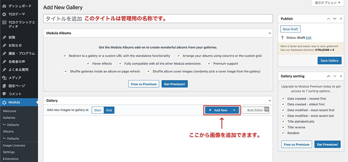The height and width of the screenshot is (162, 348).
Task: Open Image Licenses in sidebar menu
Action: (14, 145)
